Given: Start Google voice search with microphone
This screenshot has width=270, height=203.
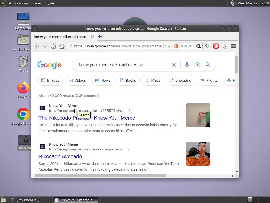Looking at the screenshot, I should tap(187, 65).
